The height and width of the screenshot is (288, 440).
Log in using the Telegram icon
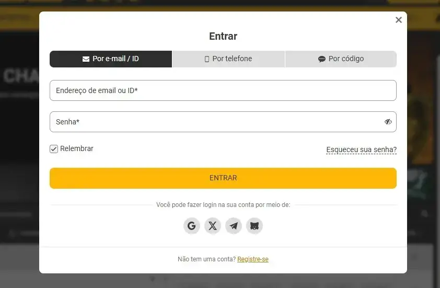click(x=234, y=226)
